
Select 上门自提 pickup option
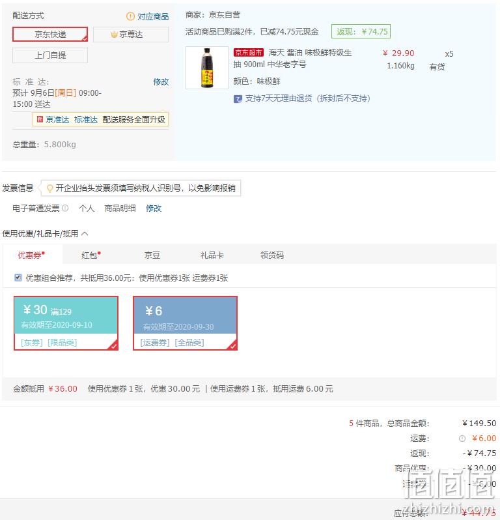(50, 55)
